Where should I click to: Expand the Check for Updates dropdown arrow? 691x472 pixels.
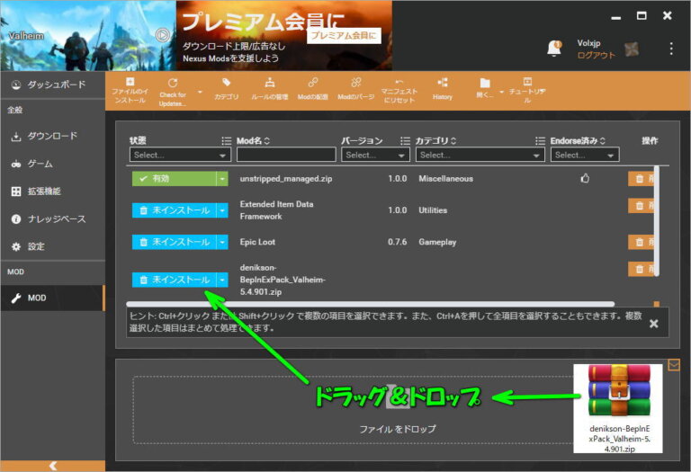click(200, 92)
